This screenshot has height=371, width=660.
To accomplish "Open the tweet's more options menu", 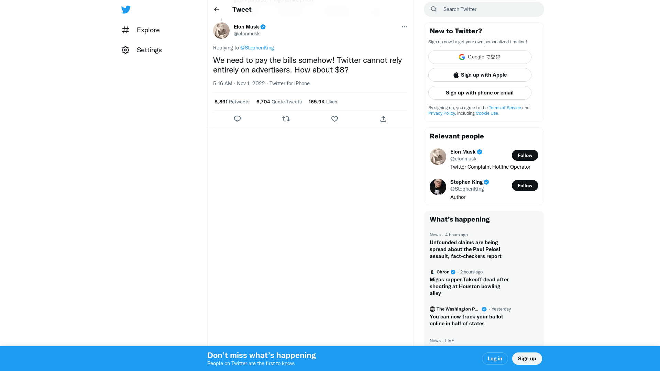I will [404, 27].
